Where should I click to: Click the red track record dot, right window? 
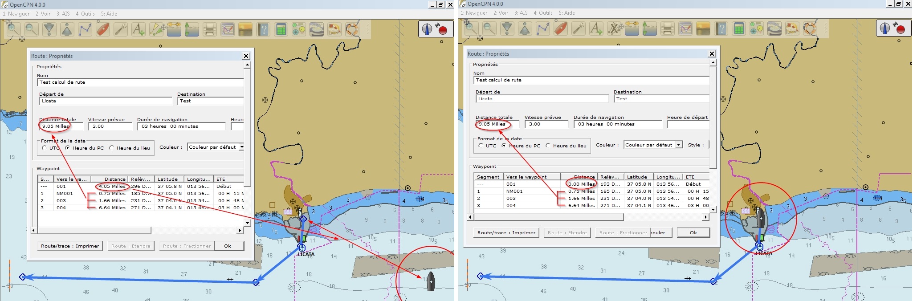coord(900,29)
